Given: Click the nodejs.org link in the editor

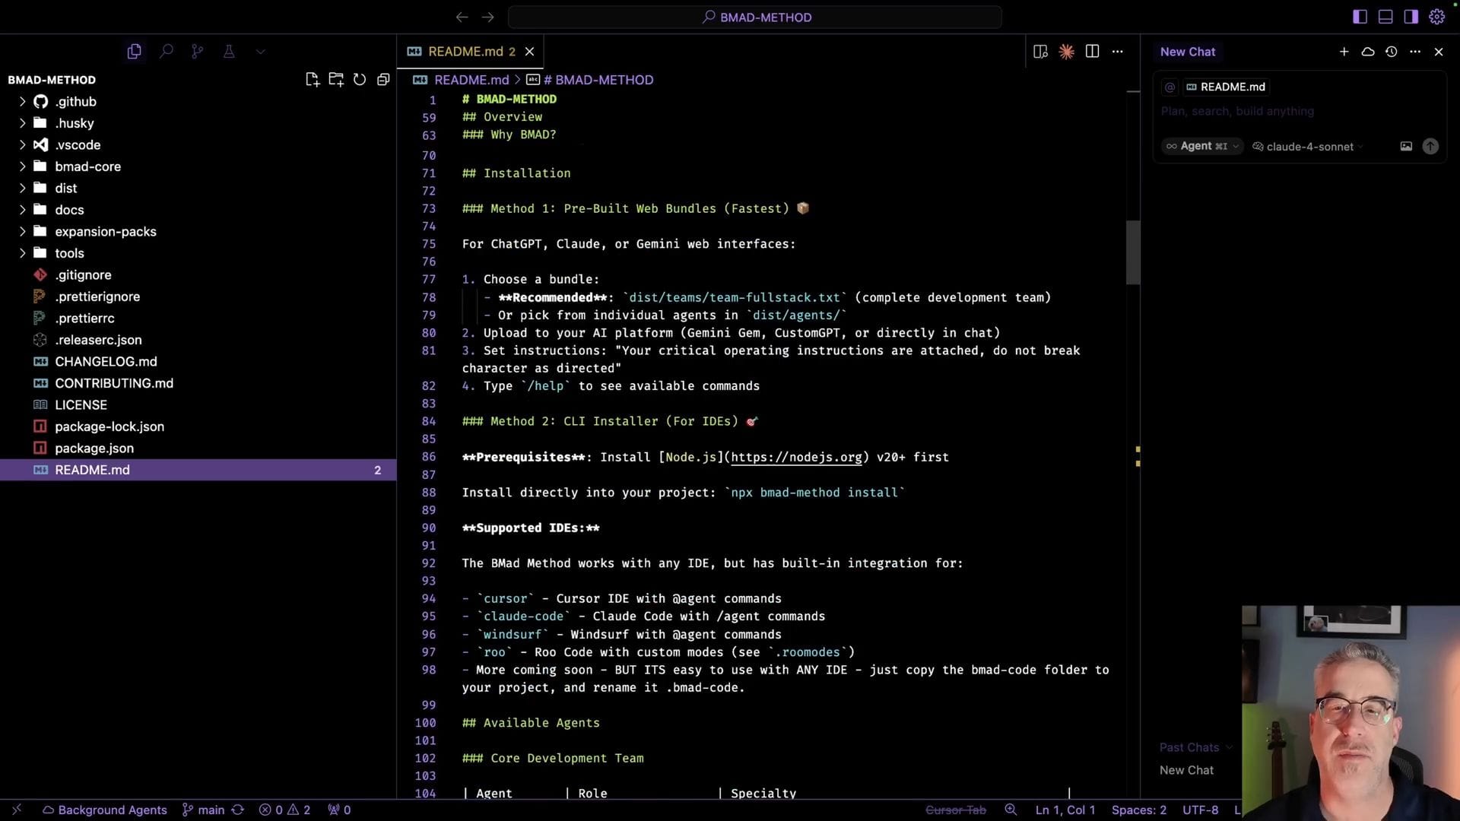Looking at the screenshot, I should pyautogui.click(x=795, y=458).
